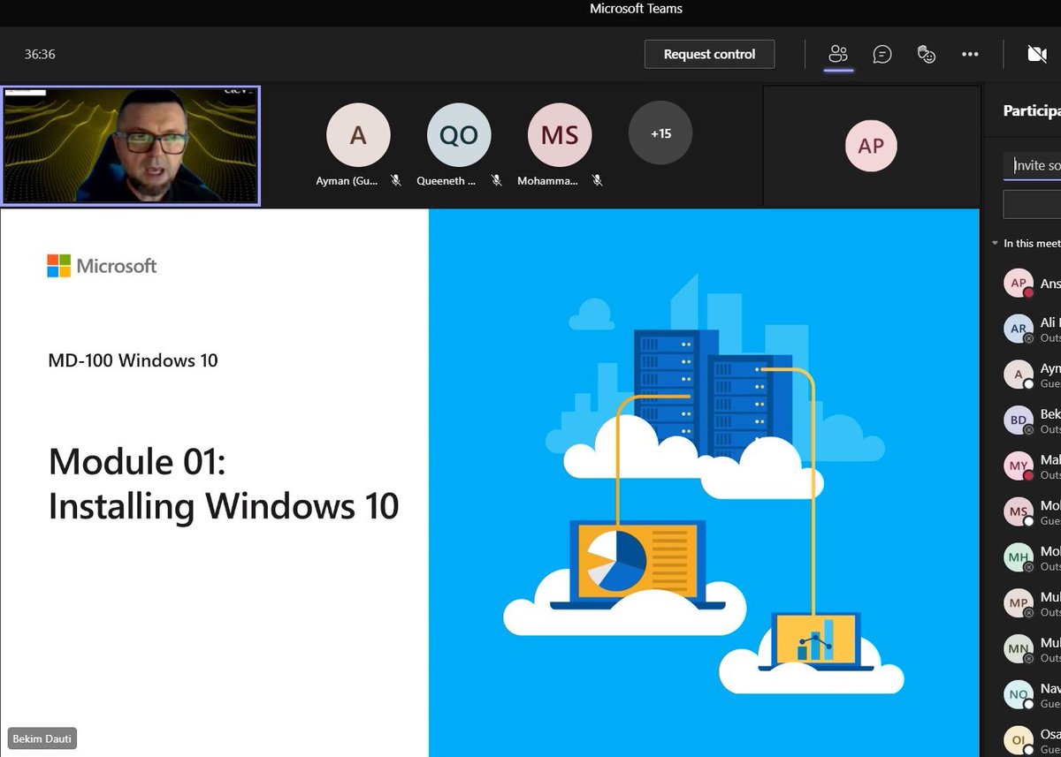The height and width of the screenshot is (757, 1061).
Task: Click Queeneth's QO avatar
Action: pyautogui.click(x=458, y=135)
